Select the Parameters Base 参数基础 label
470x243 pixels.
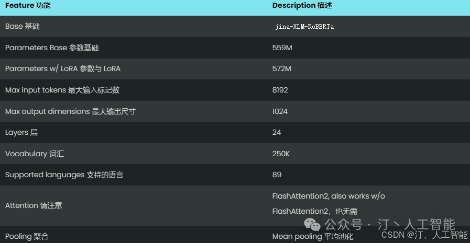52,48
